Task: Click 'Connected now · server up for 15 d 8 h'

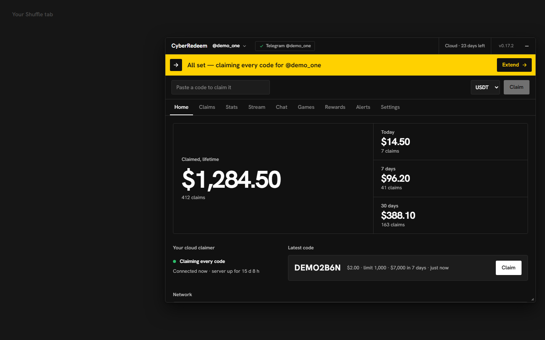Action: click(x=216, y=271)
